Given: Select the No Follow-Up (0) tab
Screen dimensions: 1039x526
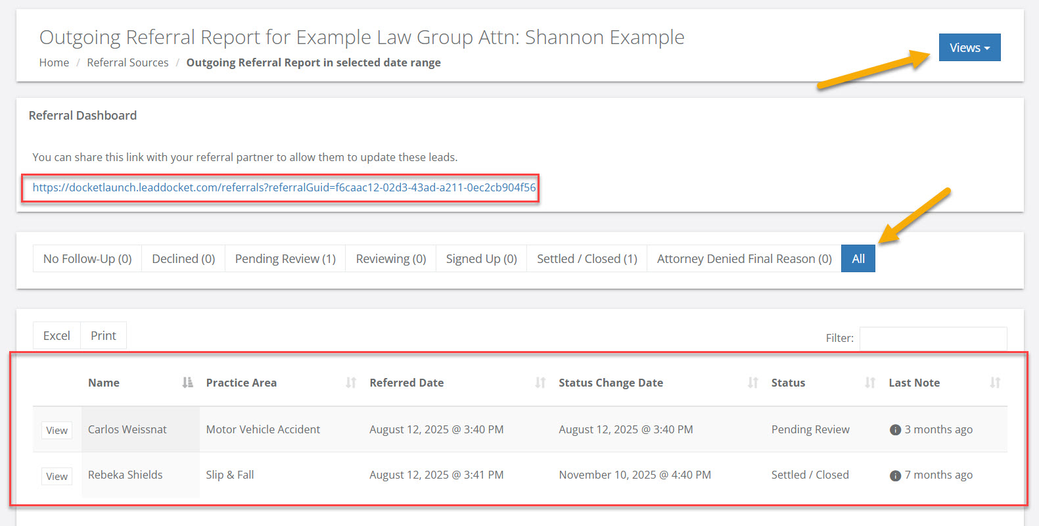Looking at the screenshot, I should 87,259.
